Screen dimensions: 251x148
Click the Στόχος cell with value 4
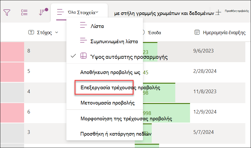(29, 92)
